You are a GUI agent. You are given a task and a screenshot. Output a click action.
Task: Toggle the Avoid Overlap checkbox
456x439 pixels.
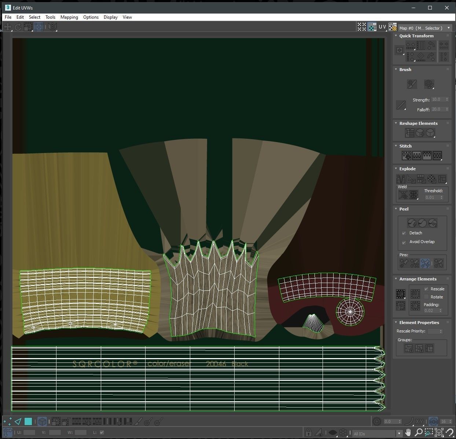pos(404,242)
